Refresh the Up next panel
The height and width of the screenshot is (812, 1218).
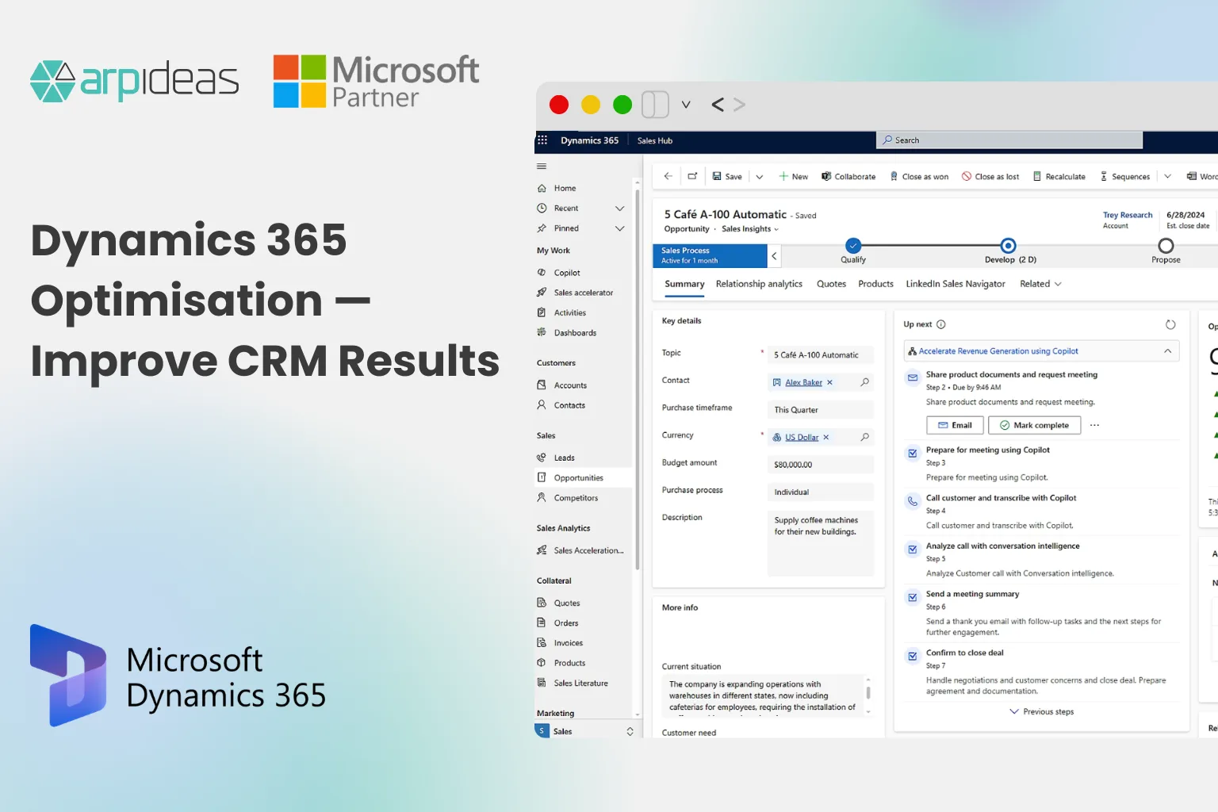(x=1170, y=324)
